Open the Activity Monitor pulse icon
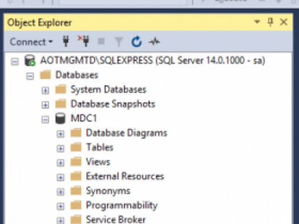This screenshot has height=224, width=299. tap(154, 42)
